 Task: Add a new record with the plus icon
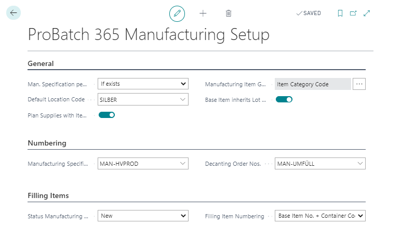(203, 14)
